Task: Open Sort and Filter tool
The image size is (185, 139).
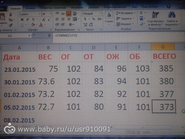Action: tap(155, 19)
